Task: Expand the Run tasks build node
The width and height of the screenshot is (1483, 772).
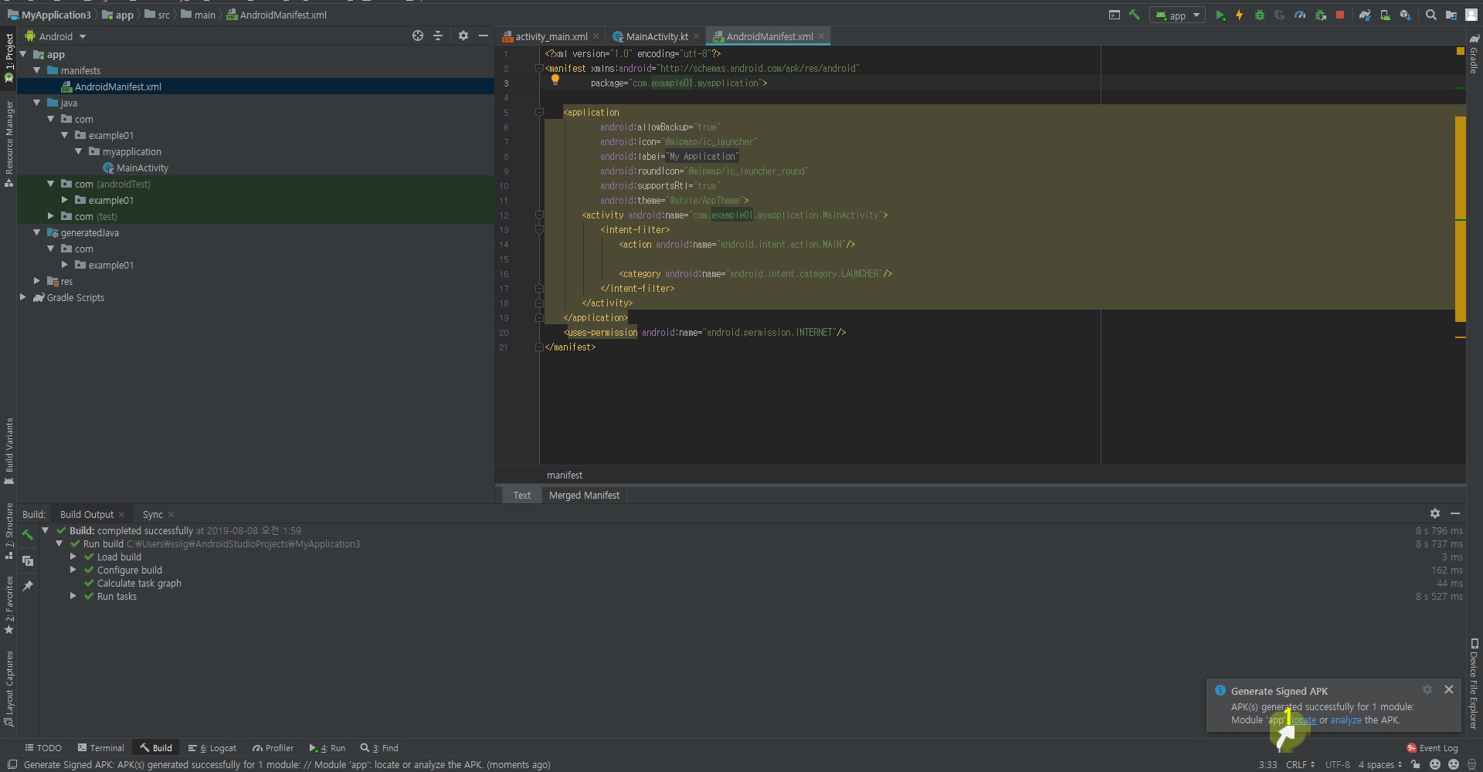Action: (73, 596)
